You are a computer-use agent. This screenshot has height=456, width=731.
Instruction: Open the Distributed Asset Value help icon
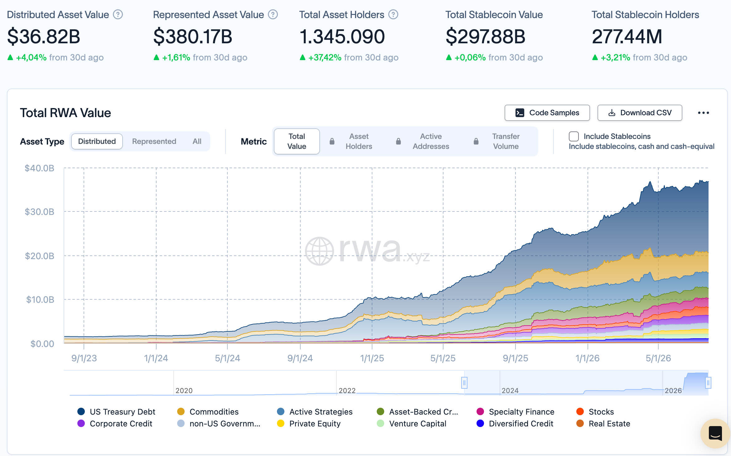118,15
